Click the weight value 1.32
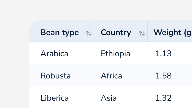Viewport: 192px width, 108px height. (x=163, y=98)
